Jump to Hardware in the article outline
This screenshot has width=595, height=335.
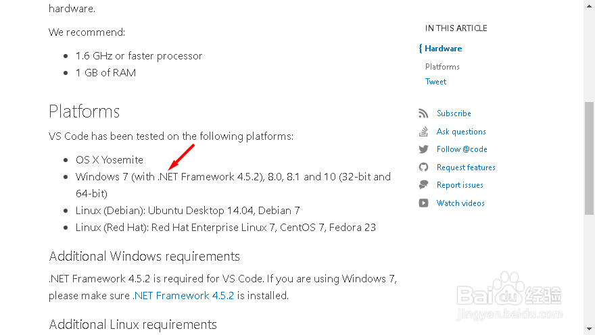point(443,49)
